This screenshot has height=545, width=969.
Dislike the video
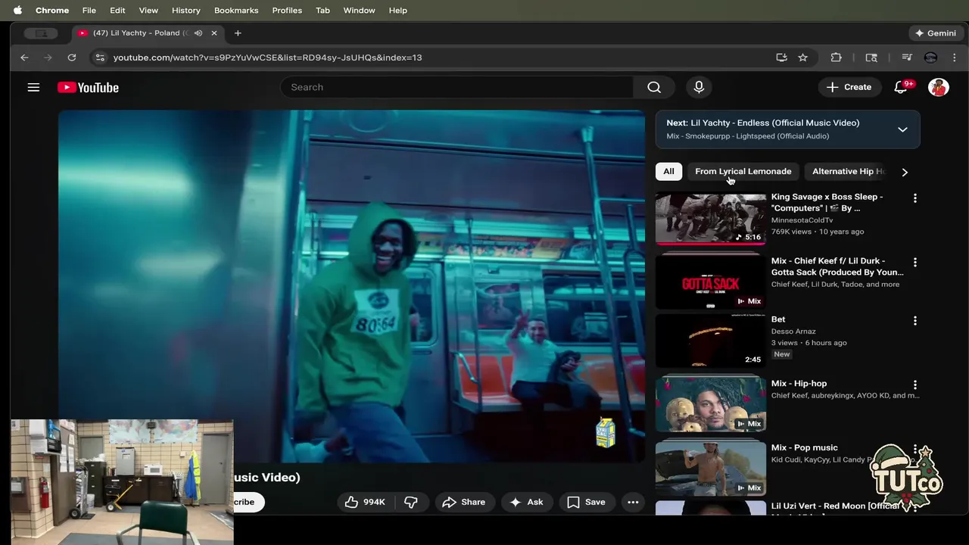tap(411, 502)
